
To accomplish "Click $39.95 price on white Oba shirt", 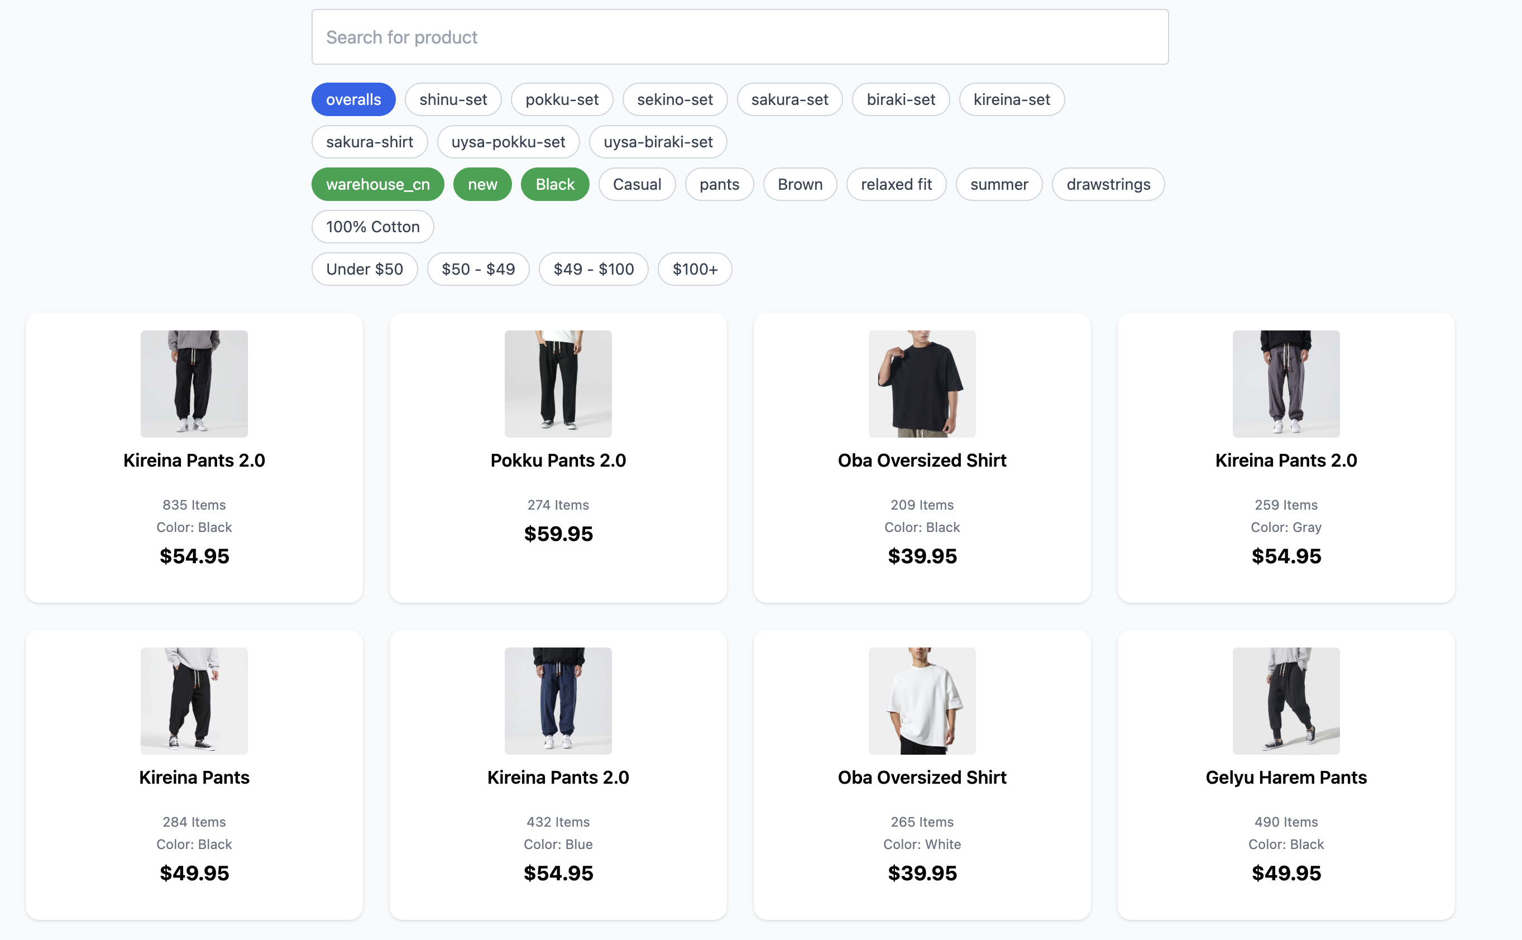I will (922, 873).
